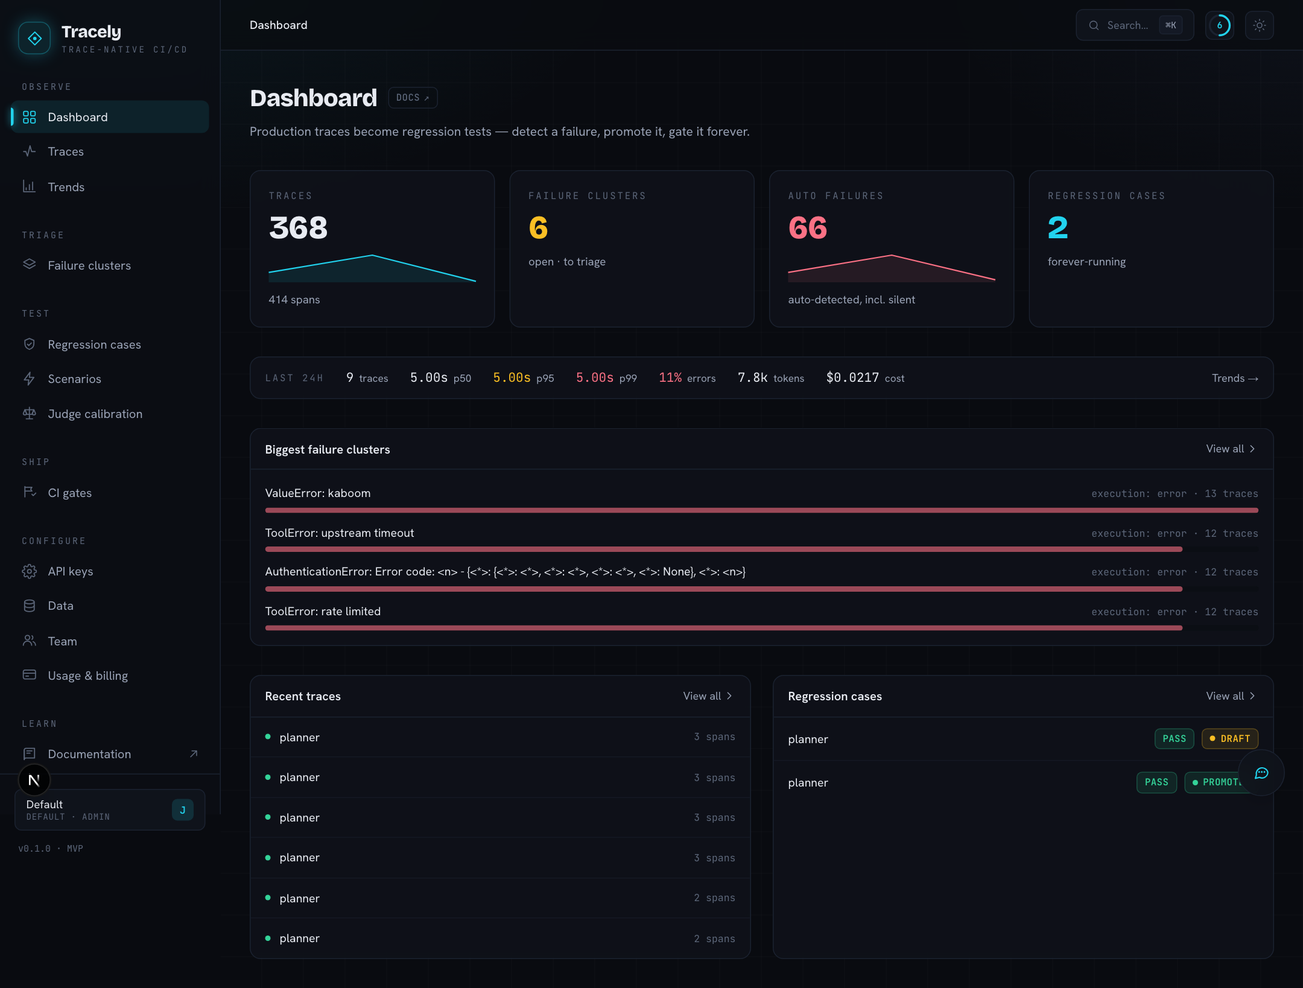Open the Dashboard menu item
Image resolution: width=1303 pixels, height=988 pixels.
tap(110, 117)
